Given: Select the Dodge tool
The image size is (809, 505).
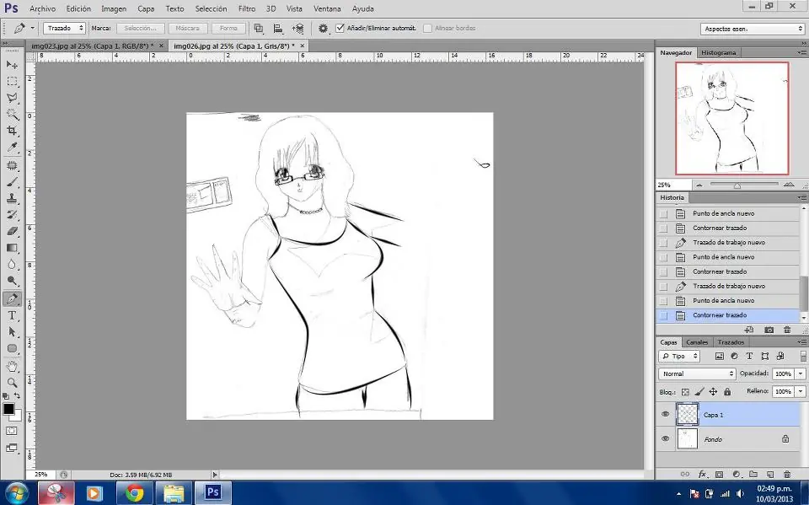Looking at the screenshot, I should tap(12, 281).
